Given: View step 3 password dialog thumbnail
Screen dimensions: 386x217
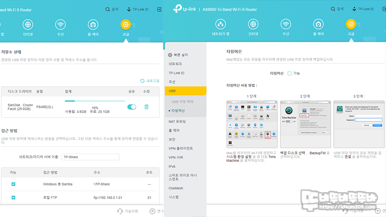Looking at the screenshot, I should 359,124.
